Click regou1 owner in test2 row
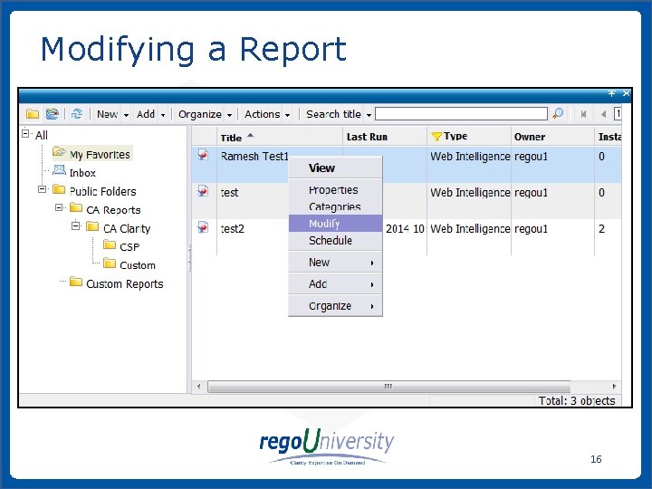This screenshot has width=652, height=489. [531, 229]
